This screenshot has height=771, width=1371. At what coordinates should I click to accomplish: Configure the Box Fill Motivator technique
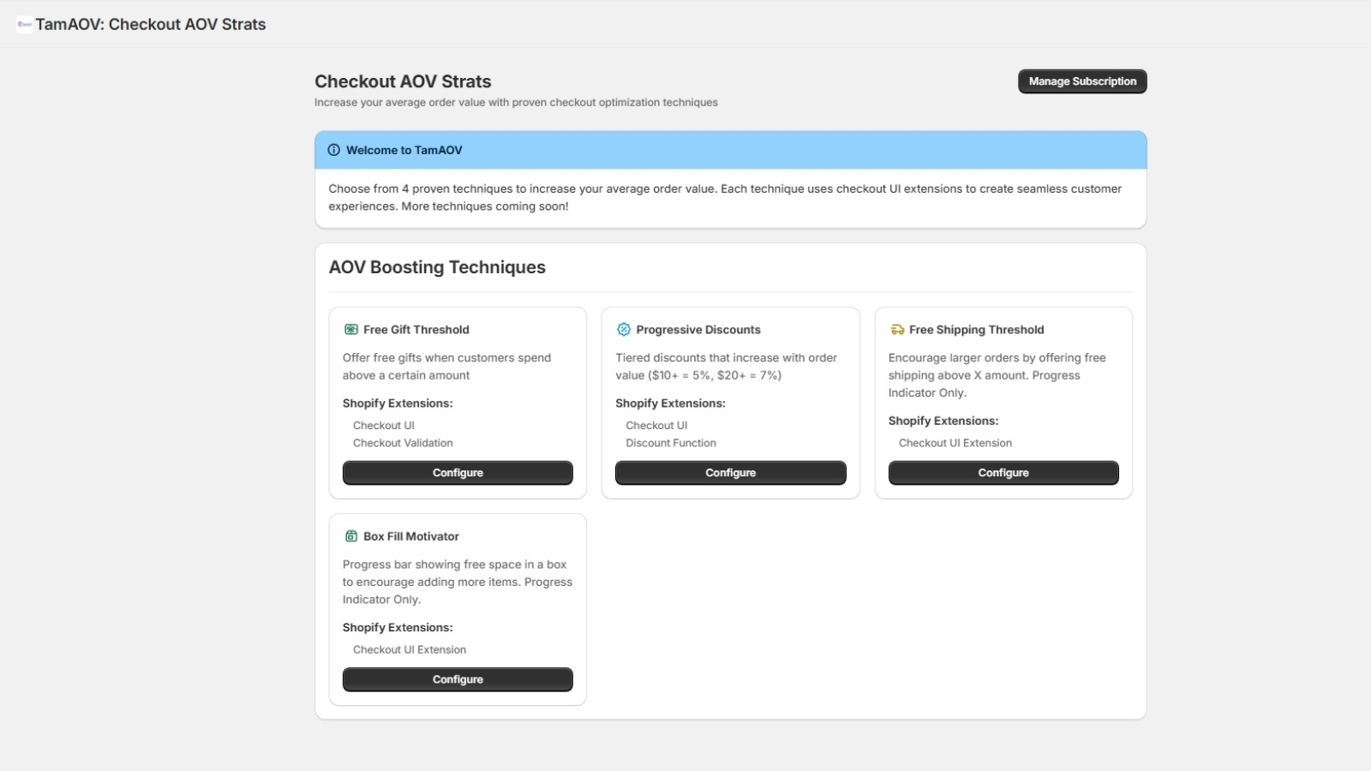458,679
